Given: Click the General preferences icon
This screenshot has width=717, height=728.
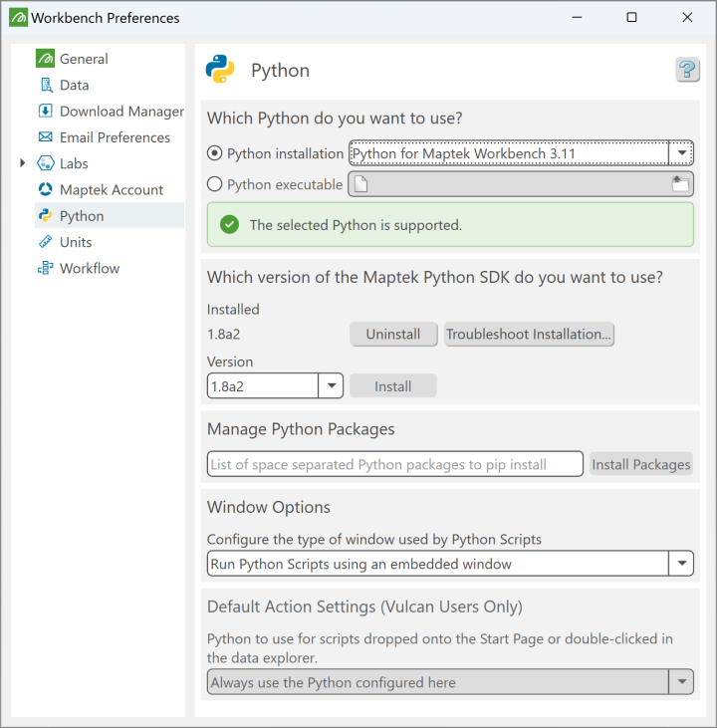Looking at the screenshot, I should click(45, 59).
